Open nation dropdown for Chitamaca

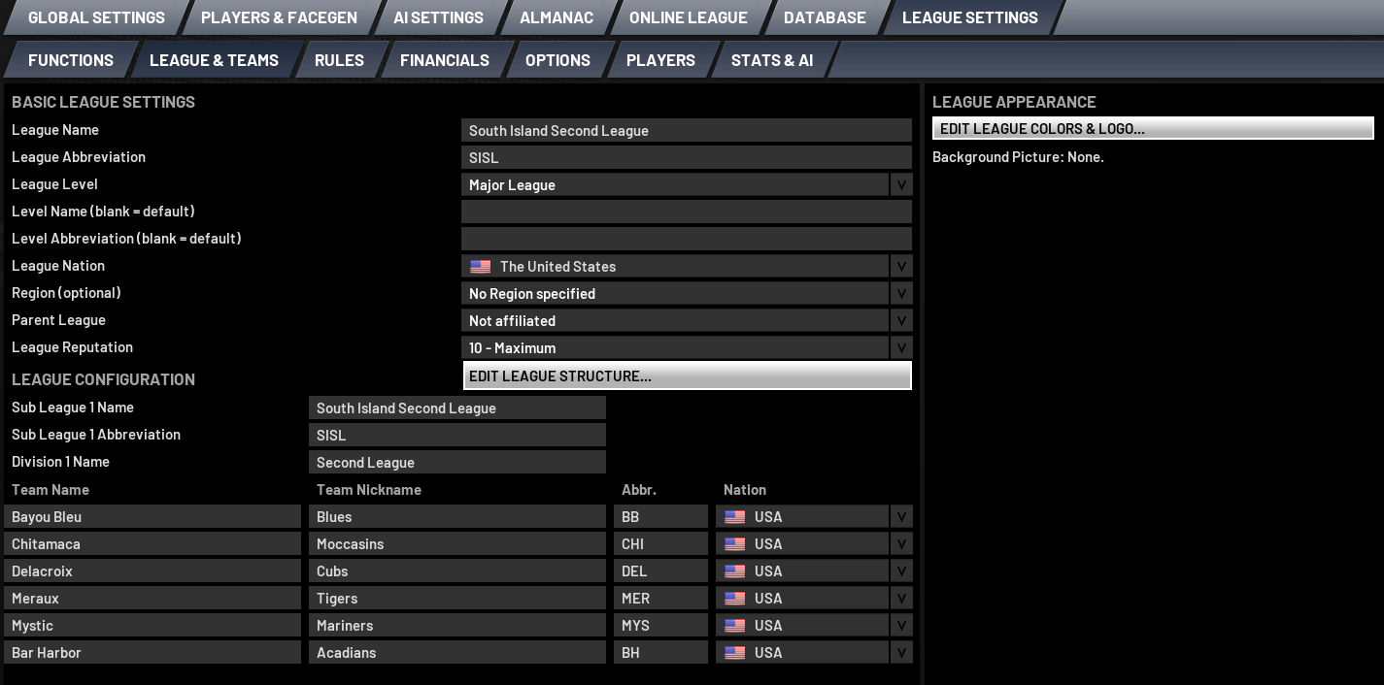click(814, 543)
